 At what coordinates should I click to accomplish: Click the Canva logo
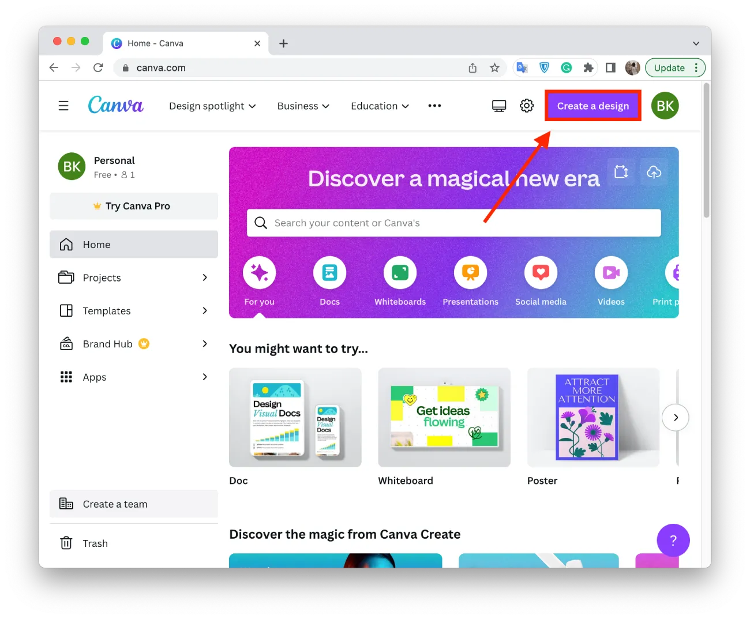(x=115, y=105)
